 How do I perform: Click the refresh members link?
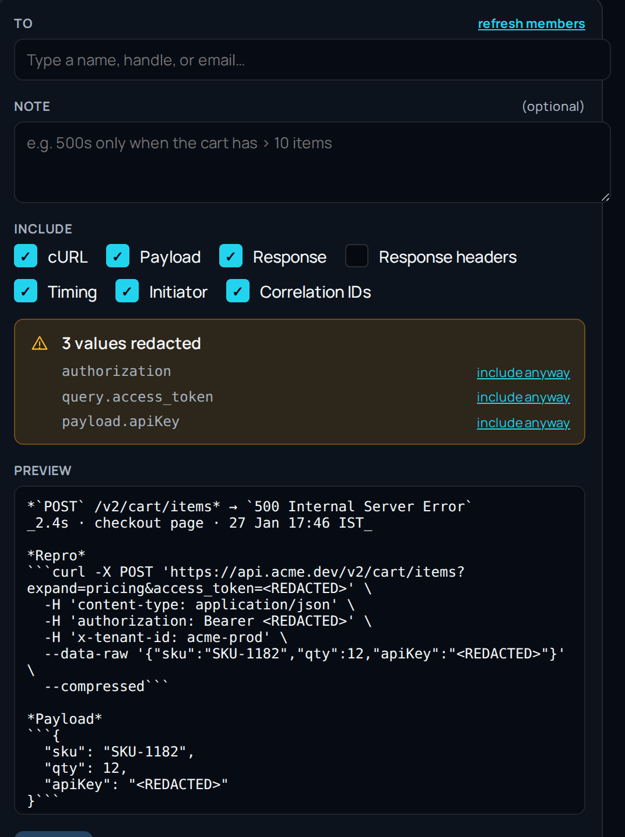(531, 24)
